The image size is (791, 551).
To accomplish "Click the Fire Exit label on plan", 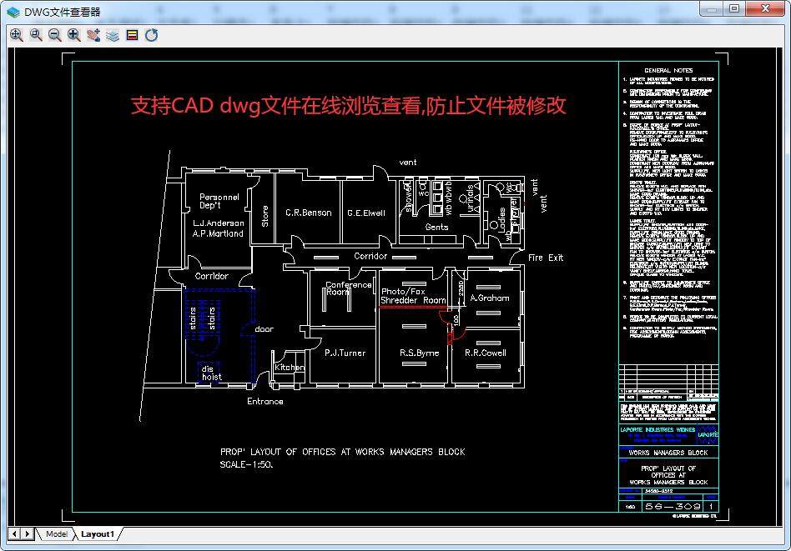I will coord(546,258).
